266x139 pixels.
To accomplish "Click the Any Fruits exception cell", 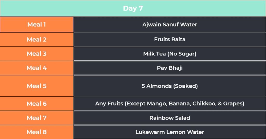I will pyautogui.click(x=170, y=104).
